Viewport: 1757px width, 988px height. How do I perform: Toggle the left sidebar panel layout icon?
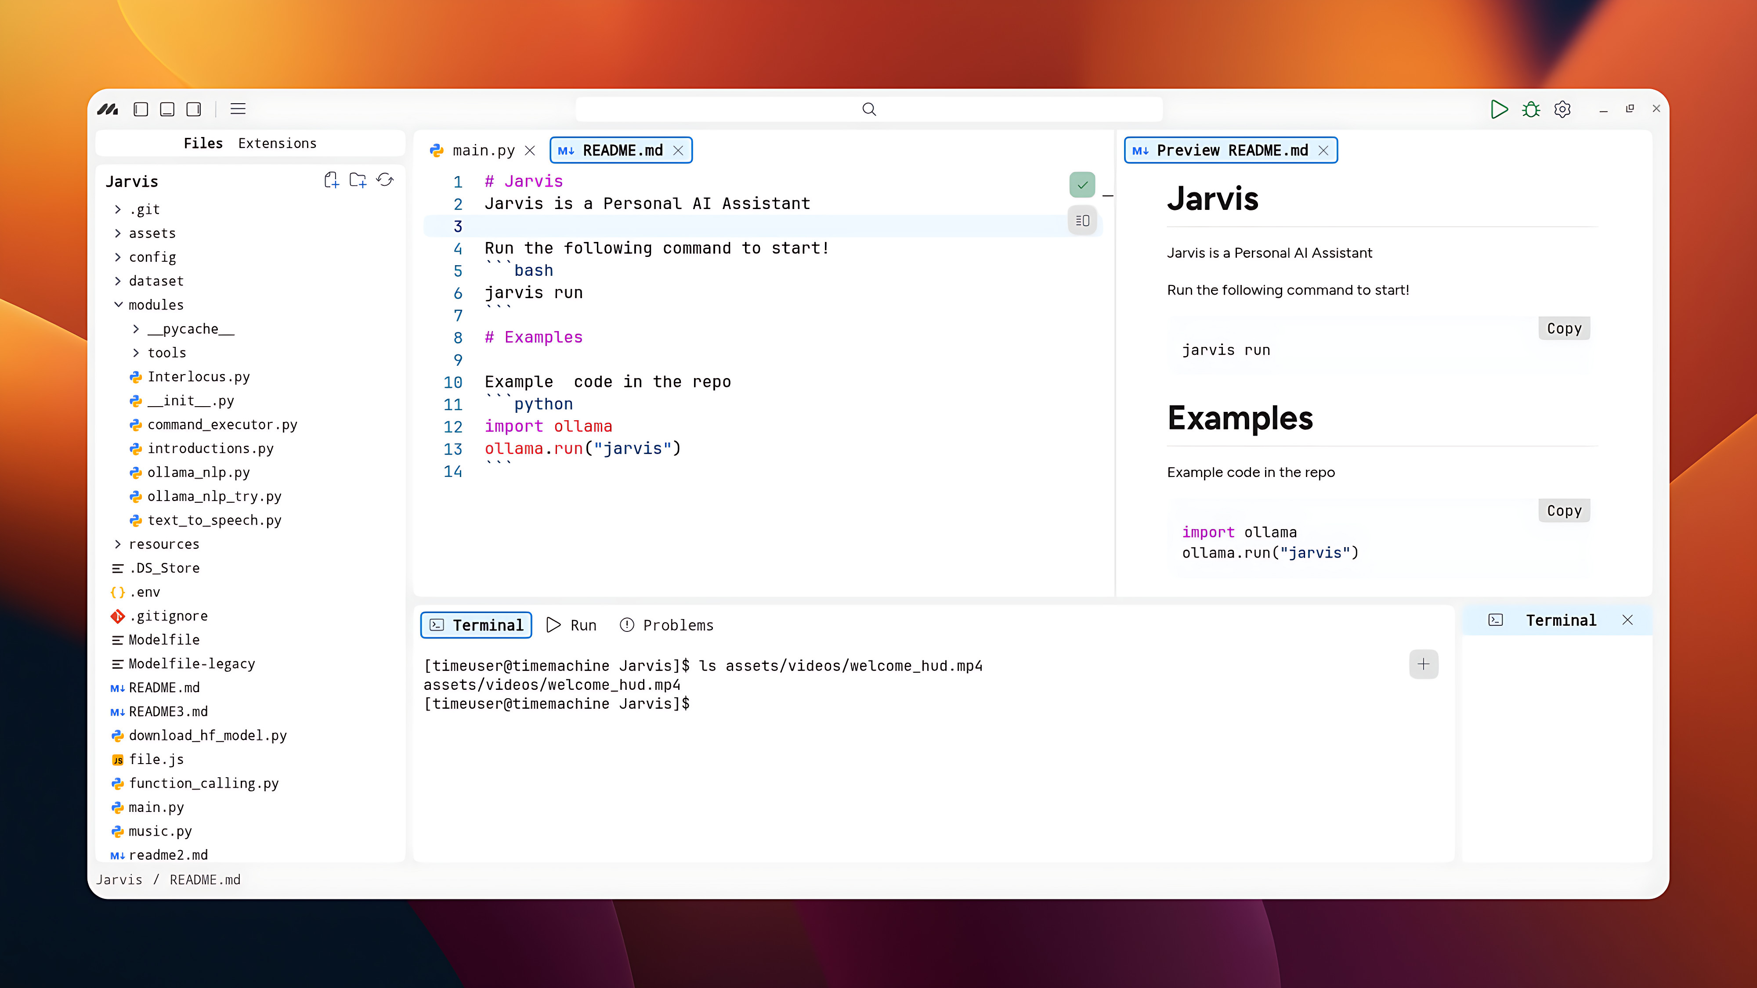141,109
